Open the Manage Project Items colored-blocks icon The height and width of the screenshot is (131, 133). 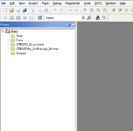98,18
